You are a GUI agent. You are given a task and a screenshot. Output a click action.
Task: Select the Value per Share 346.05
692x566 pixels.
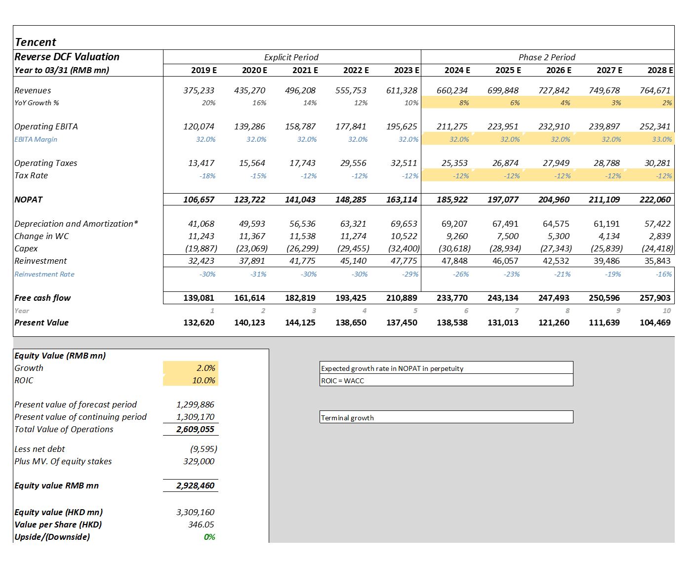point(201,525)
